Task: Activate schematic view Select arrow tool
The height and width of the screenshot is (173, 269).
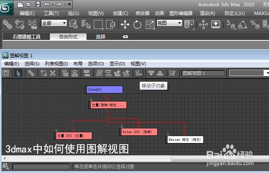Action: (x=18, y=73)
